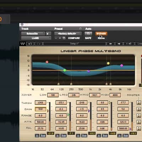
Task: Click the master Thrsh up/down stepper
Action: (139, 103)
